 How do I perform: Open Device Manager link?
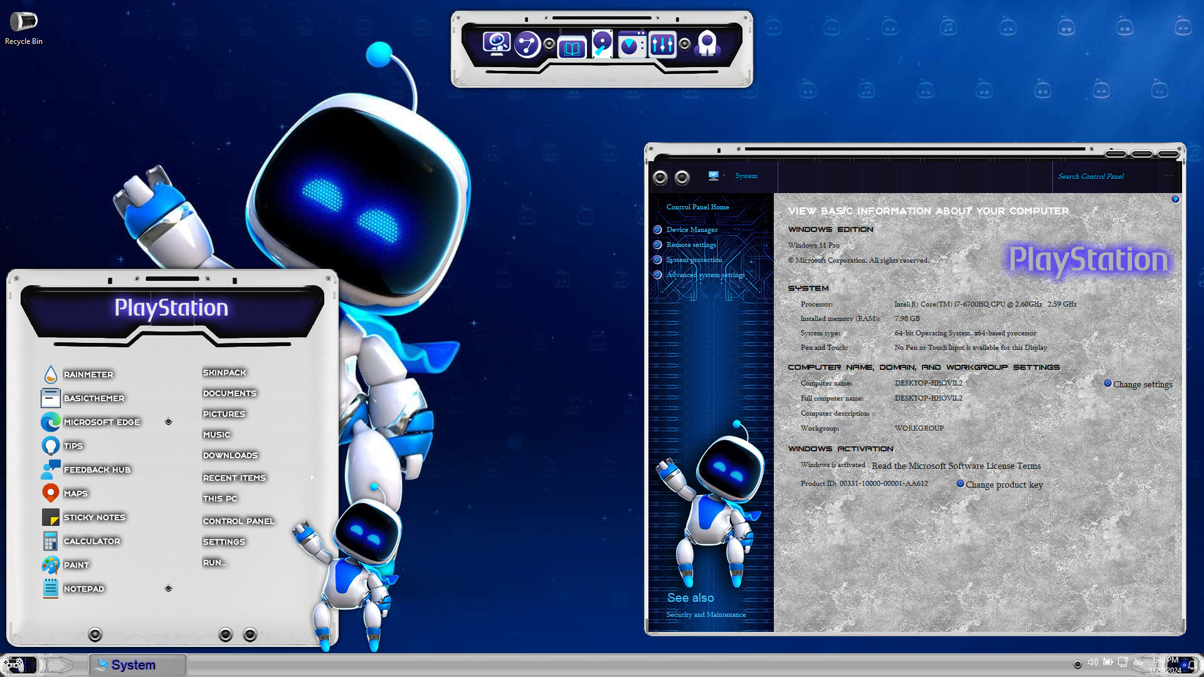coord(692,229)
